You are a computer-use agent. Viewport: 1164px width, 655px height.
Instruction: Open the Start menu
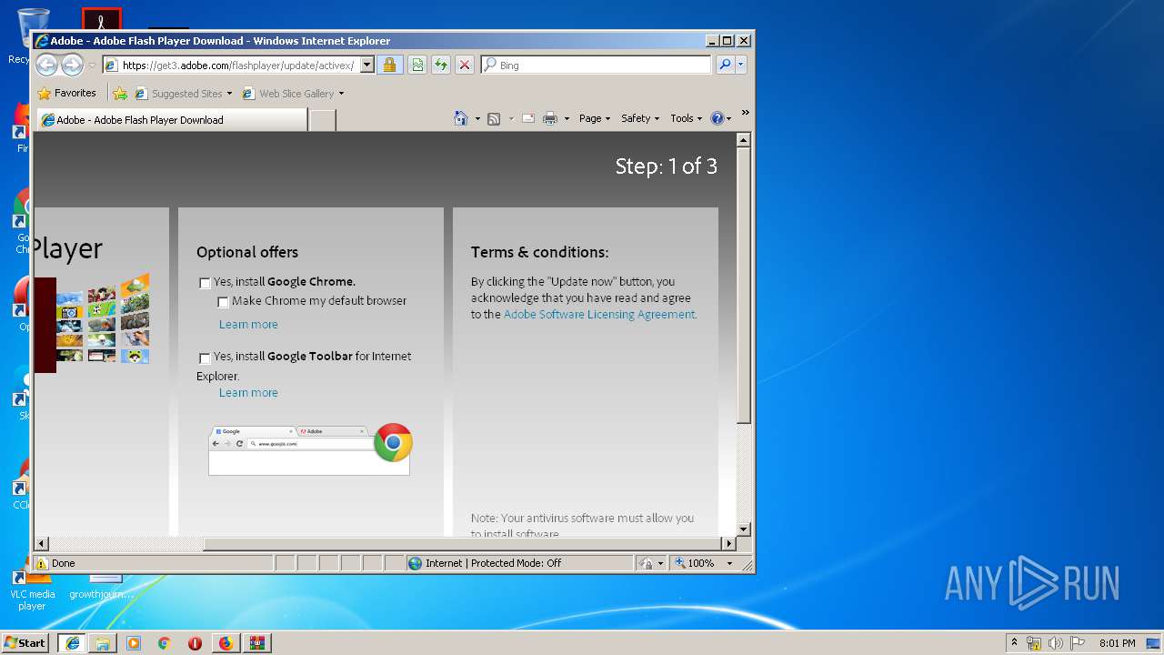coord(25,643)
